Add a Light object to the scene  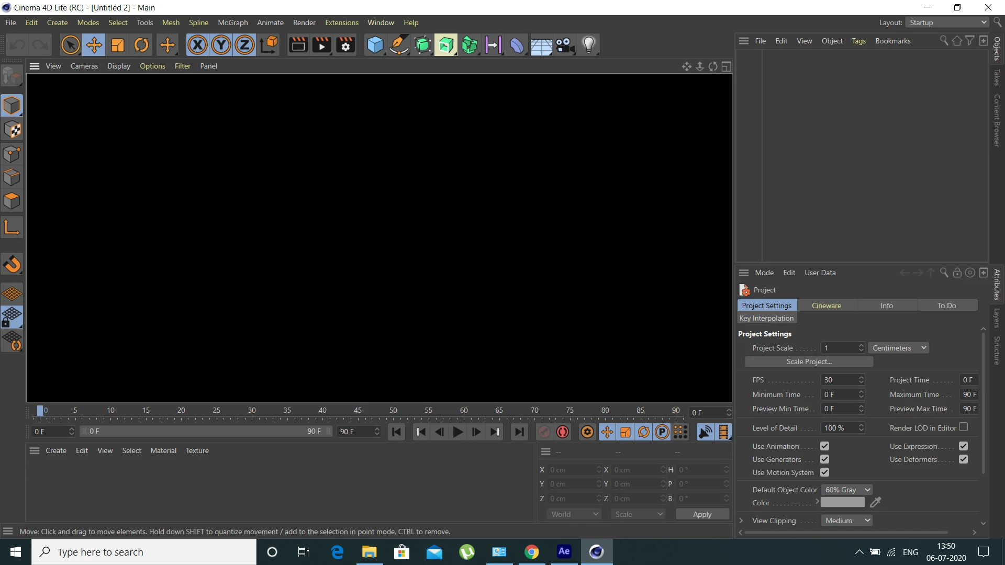click(589, 45)
